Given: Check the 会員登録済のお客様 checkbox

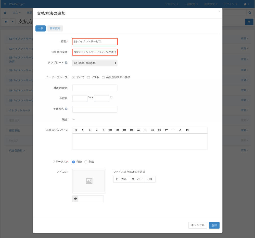Looking at the screenshot, I should point(103,77).
